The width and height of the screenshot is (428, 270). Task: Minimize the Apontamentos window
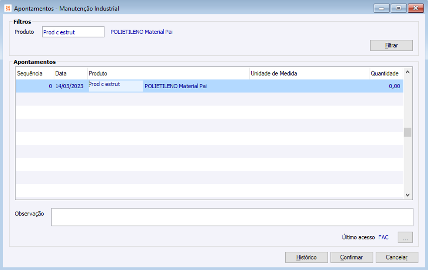coord(382,8)
